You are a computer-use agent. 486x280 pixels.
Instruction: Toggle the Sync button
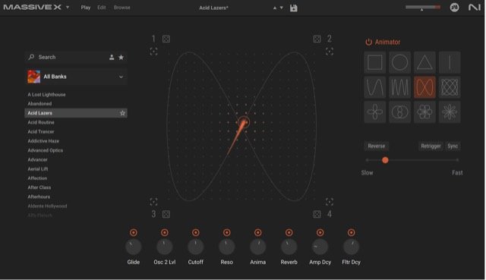click(453, 146)
